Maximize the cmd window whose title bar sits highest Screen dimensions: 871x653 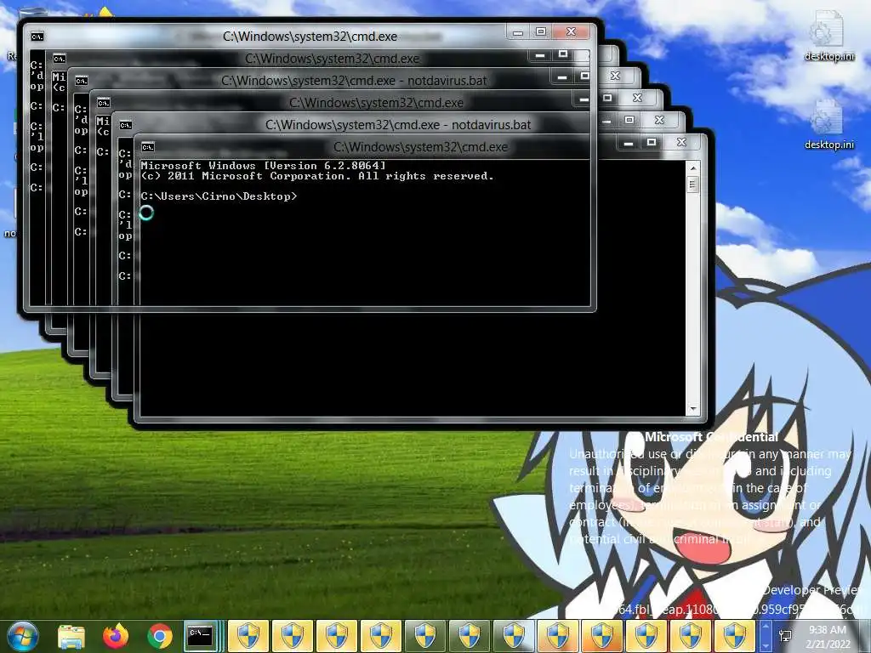[x=540, y=32]
